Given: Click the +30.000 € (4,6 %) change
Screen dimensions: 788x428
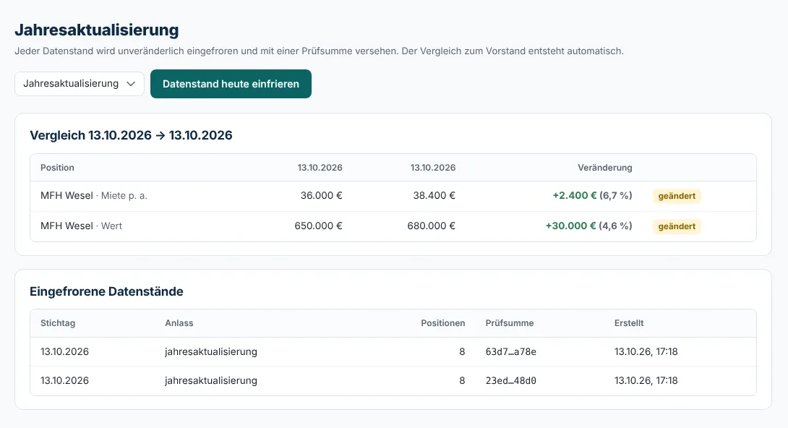Looking at the screenshot, I should point(589,226).
